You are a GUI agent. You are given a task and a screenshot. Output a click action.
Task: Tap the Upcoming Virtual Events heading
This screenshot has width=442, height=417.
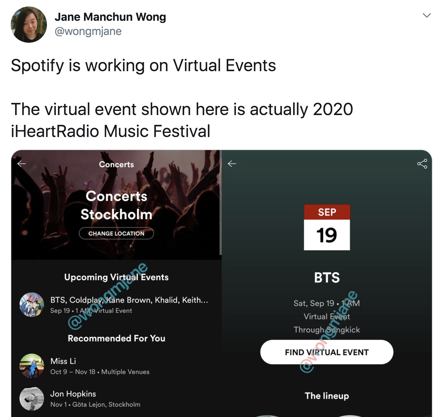tap(116, 277)
